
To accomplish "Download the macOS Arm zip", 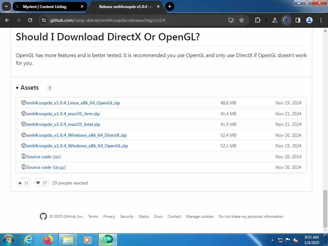I will point(63,114).
